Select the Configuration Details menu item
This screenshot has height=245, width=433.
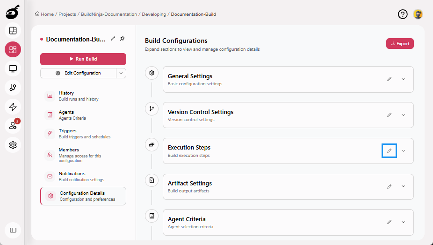(x=83, y=196)
